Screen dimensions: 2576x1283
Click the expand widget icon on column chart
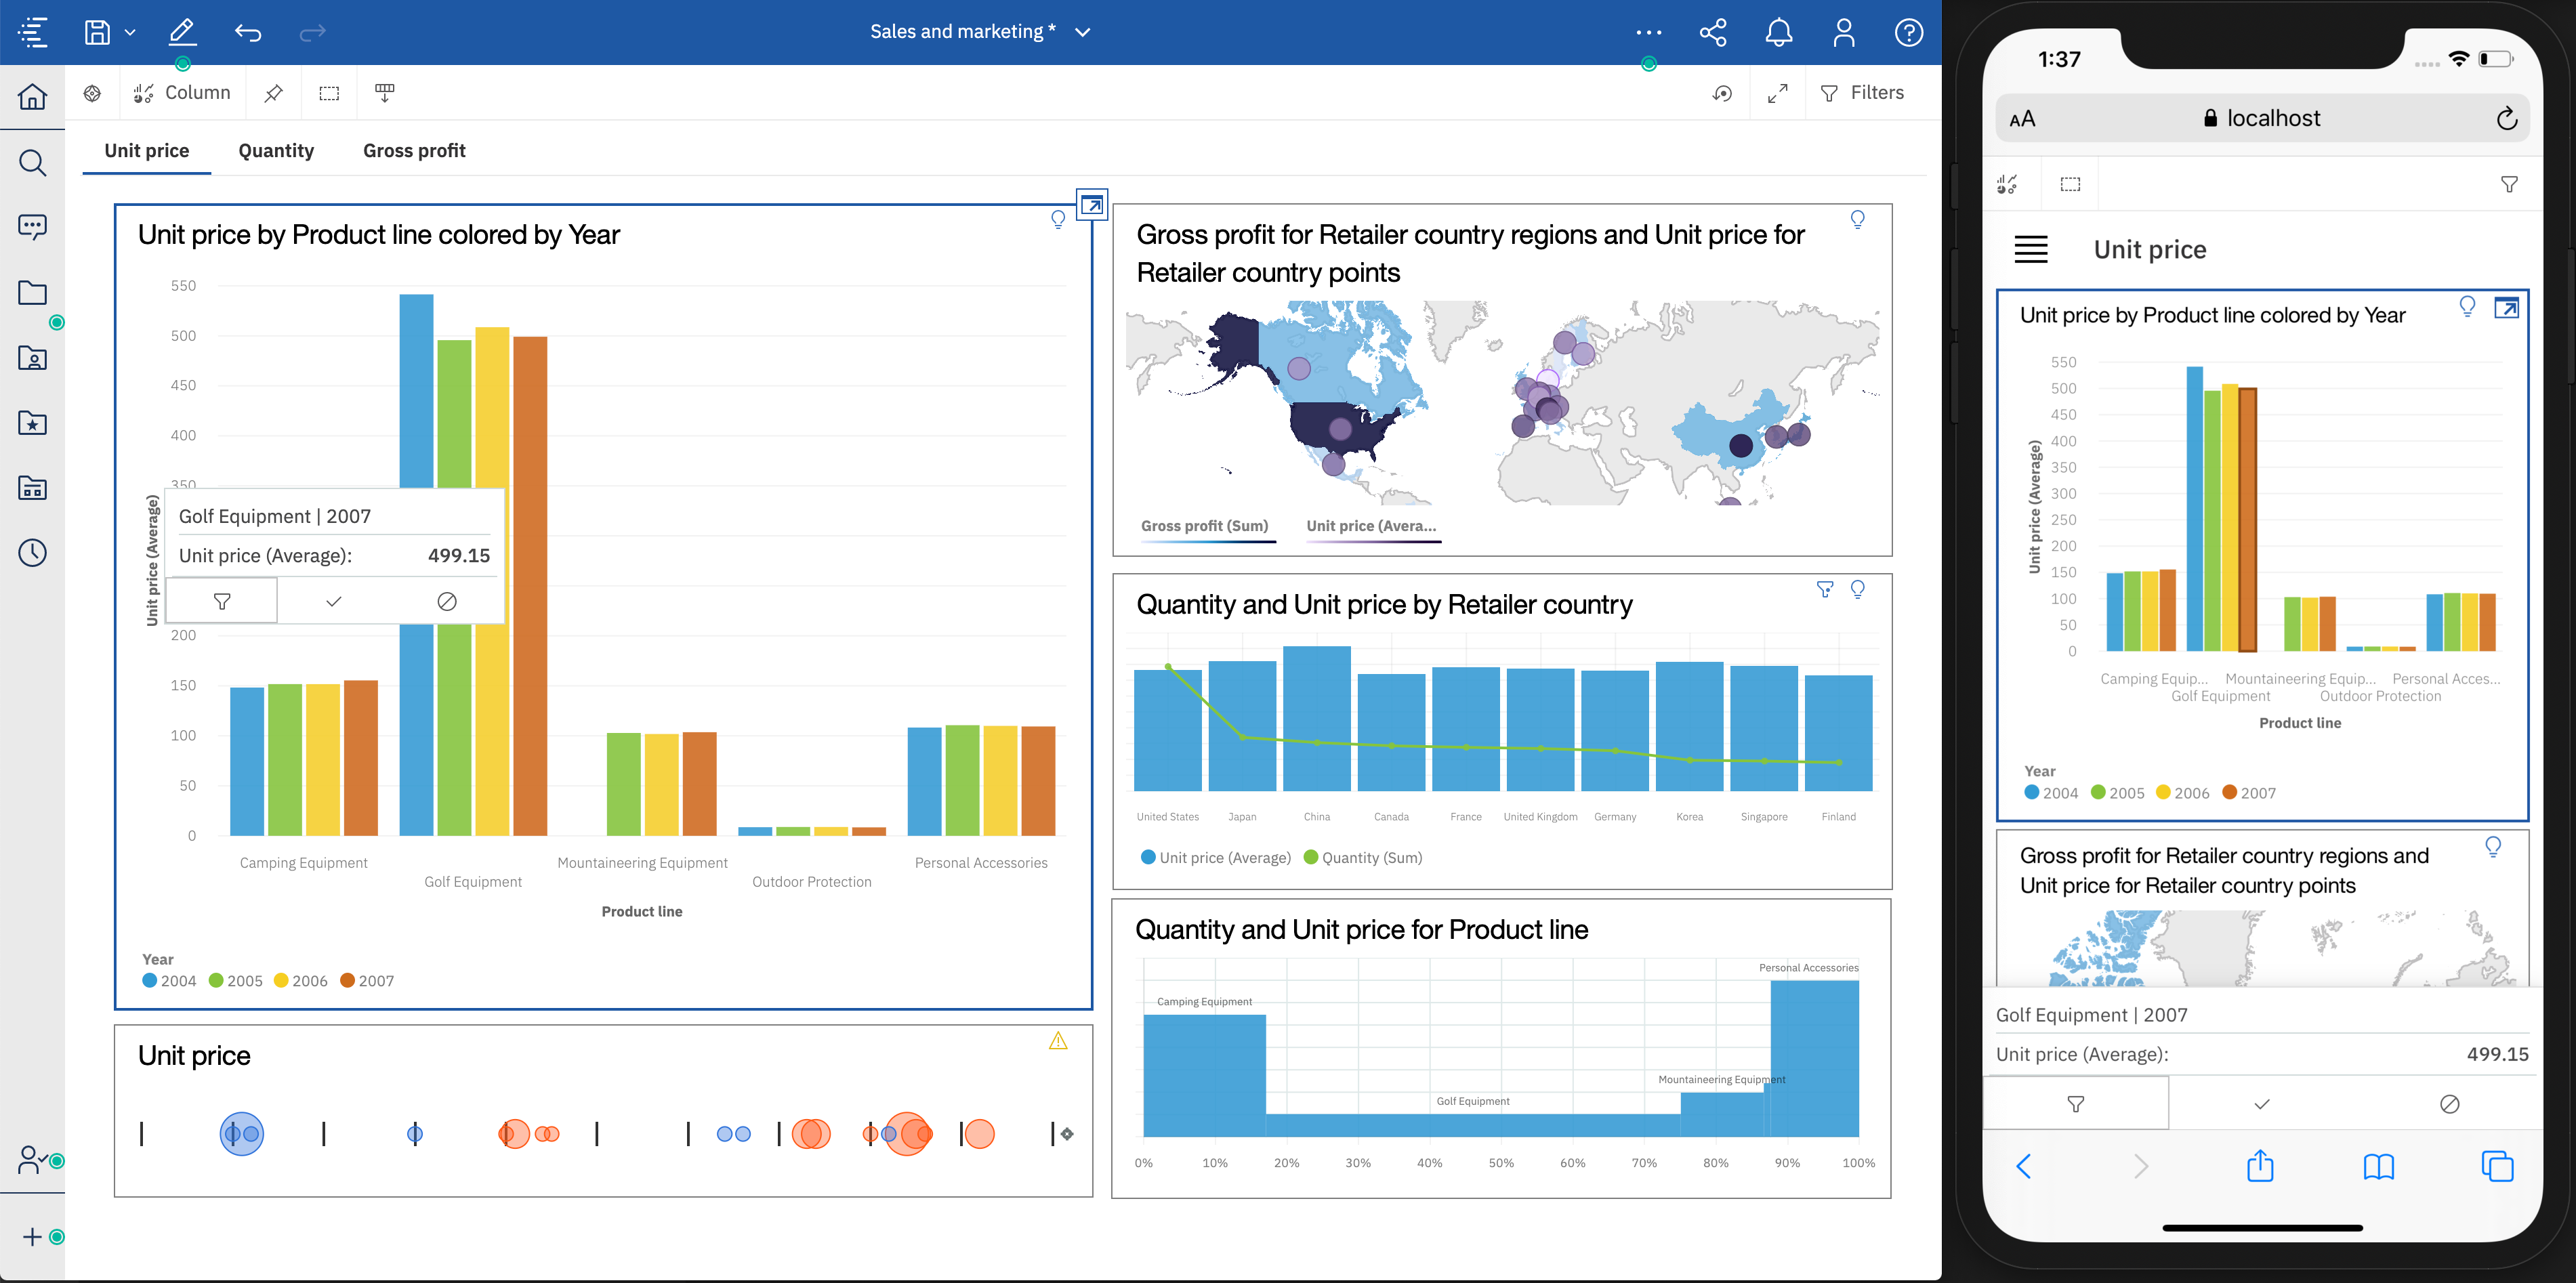point(1092,205)
